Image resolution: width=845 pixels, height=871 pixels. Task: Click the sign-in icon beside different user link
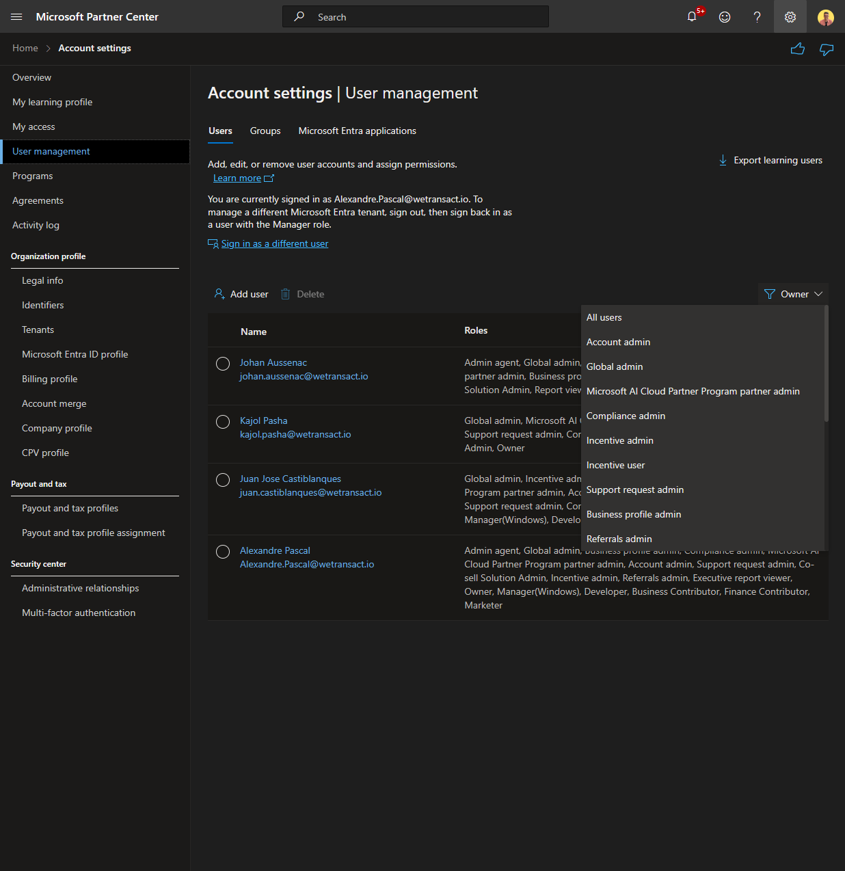pyautogui.click(x=213, y=243)
